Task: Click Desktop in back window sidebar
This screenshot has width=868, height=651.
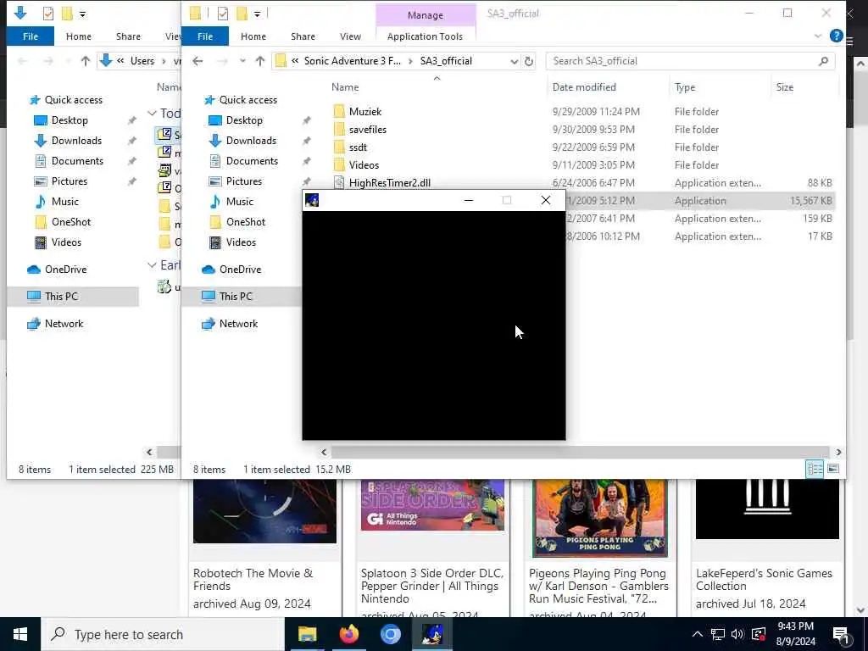Action: pos(70,120)
